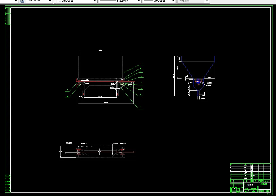Select leader label 5 below the front view

[141, 107]
